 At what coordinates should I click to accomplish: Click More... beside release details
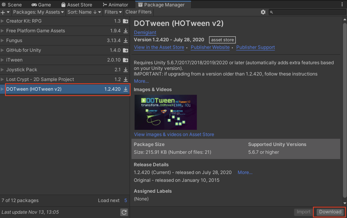coord(245,172)
